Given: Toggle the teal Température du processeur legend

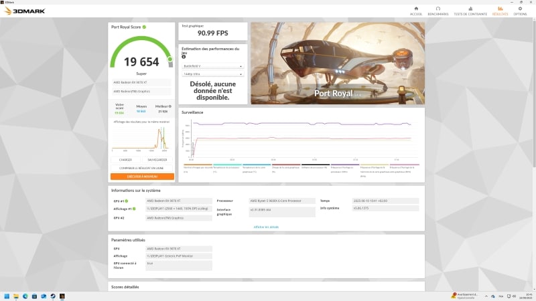Looking at the screenshot, I should 227,169.
